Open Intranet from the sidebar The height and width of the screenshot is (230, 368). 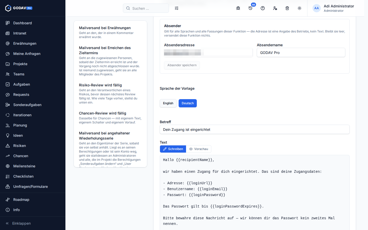click(33, 33)
